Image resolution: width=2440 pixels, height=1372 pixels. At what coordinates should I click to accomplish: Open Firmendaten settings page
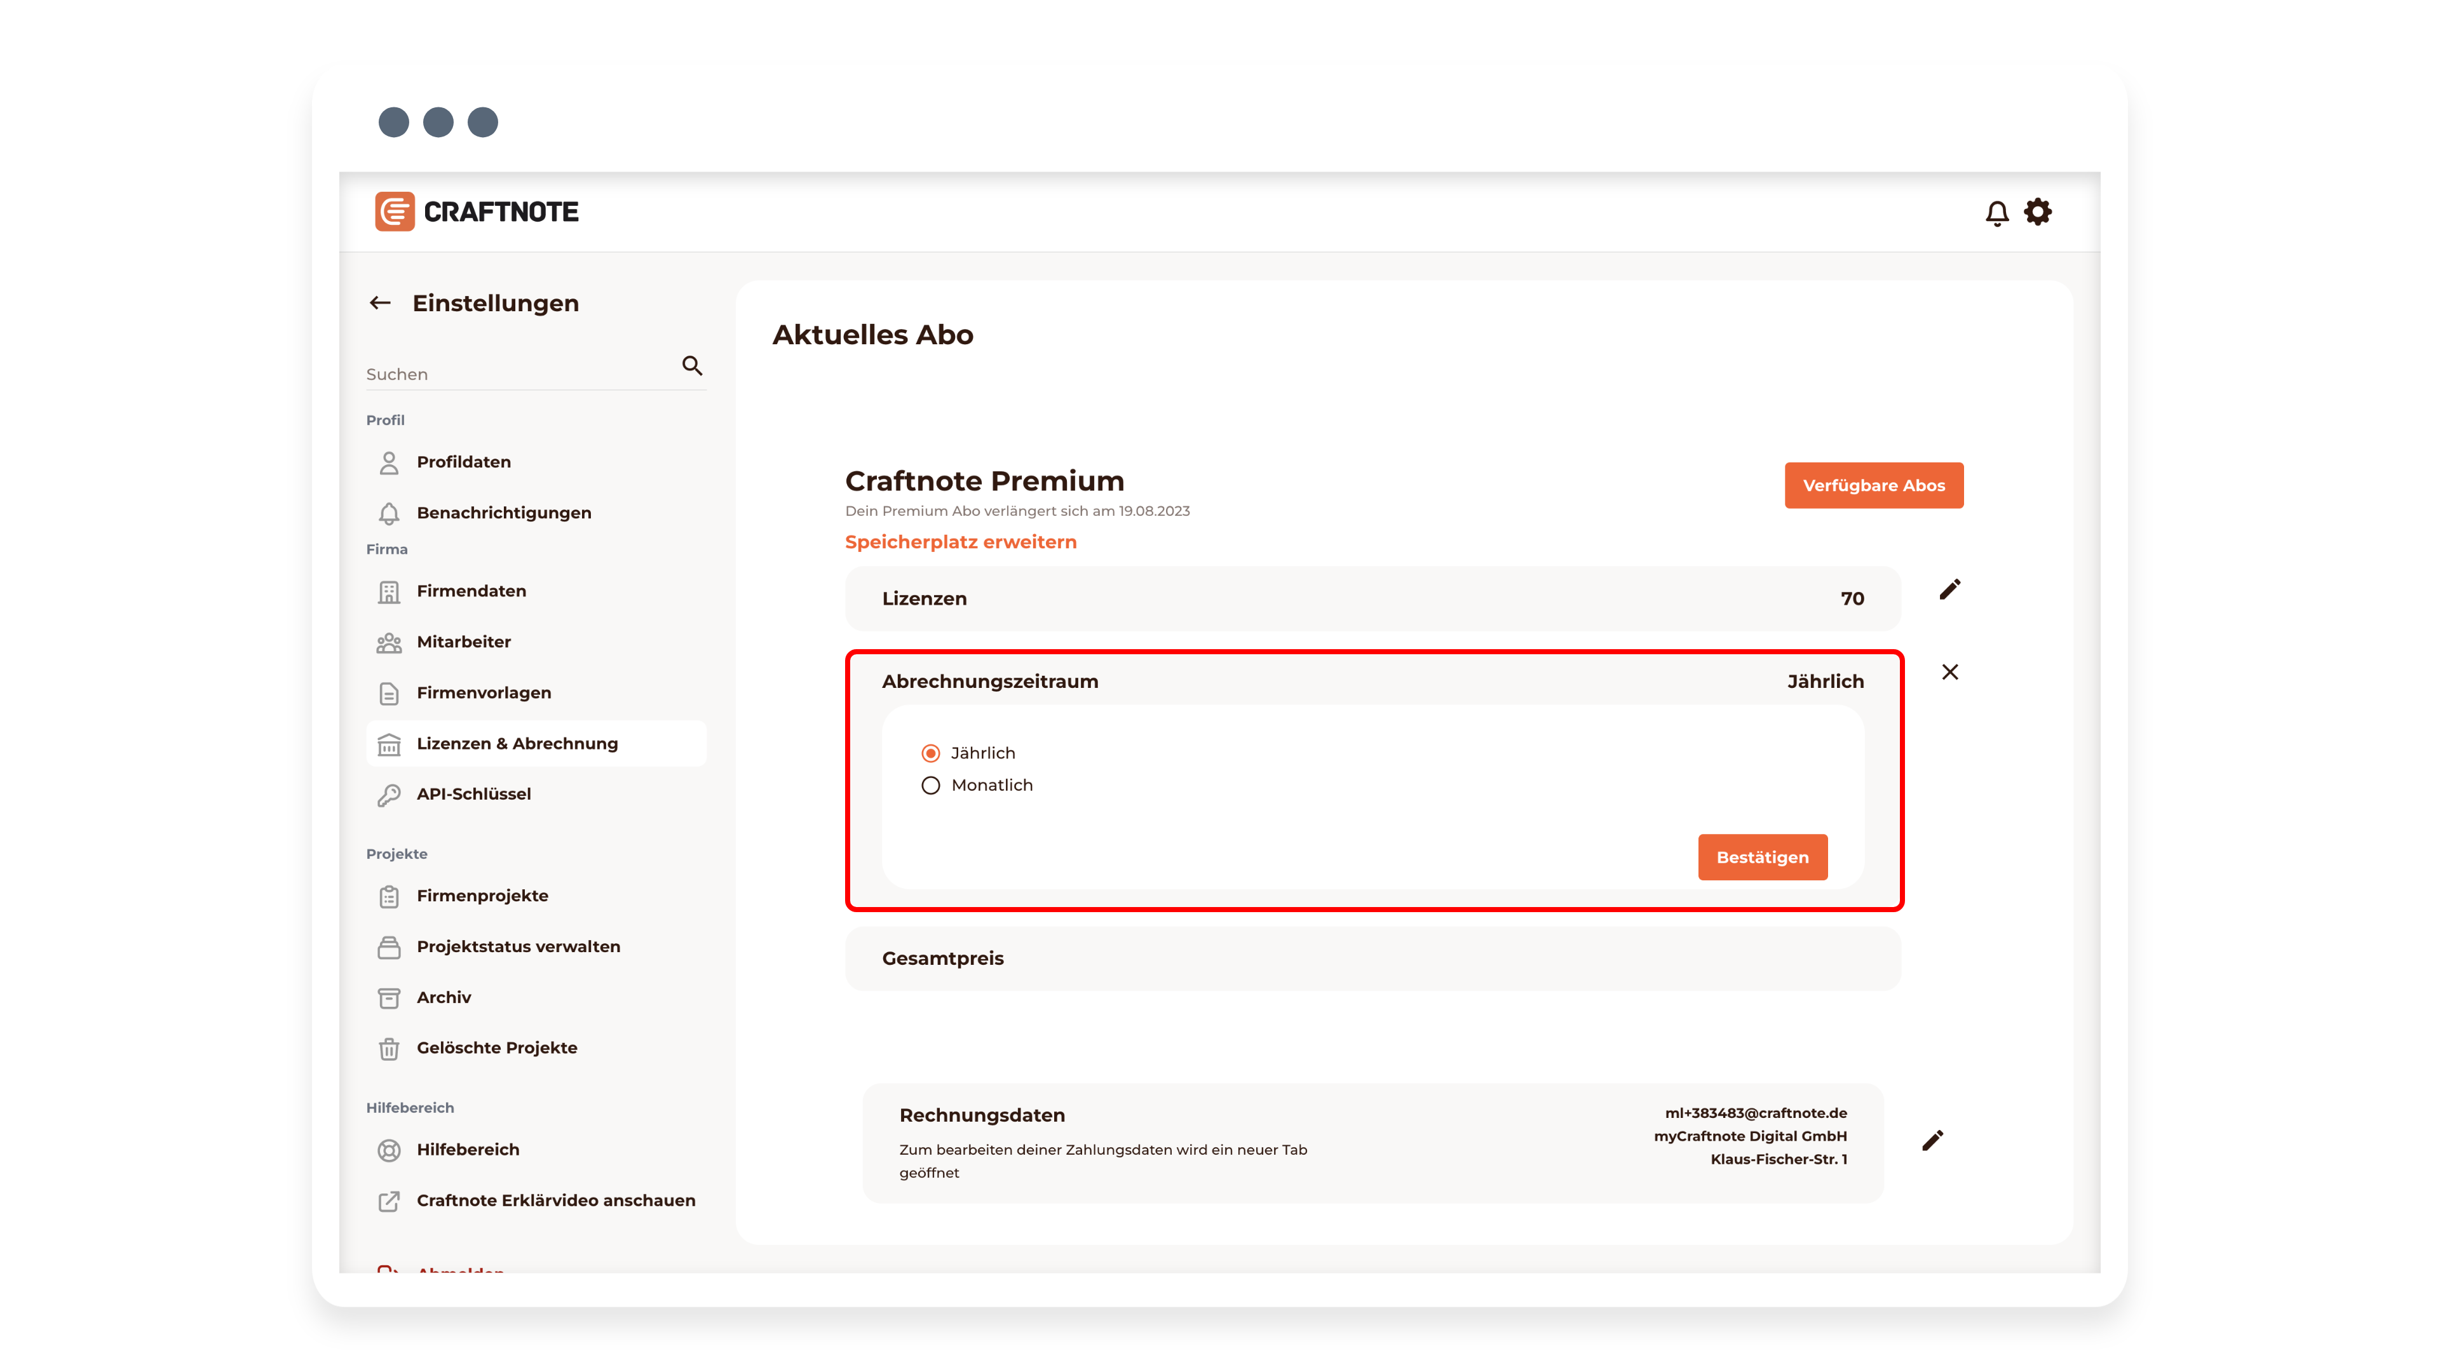coord(471,591)
